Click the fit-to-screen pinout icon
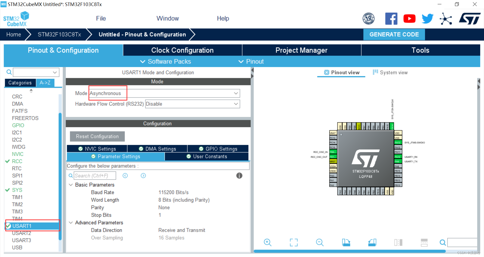Viewport: 484px width, 257px height. pyautogui.click(x=294, y=242)
